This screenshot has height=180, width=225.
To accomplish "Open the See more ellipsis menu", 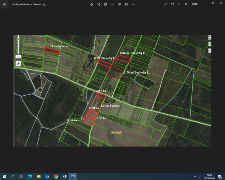I will [133, 4].
